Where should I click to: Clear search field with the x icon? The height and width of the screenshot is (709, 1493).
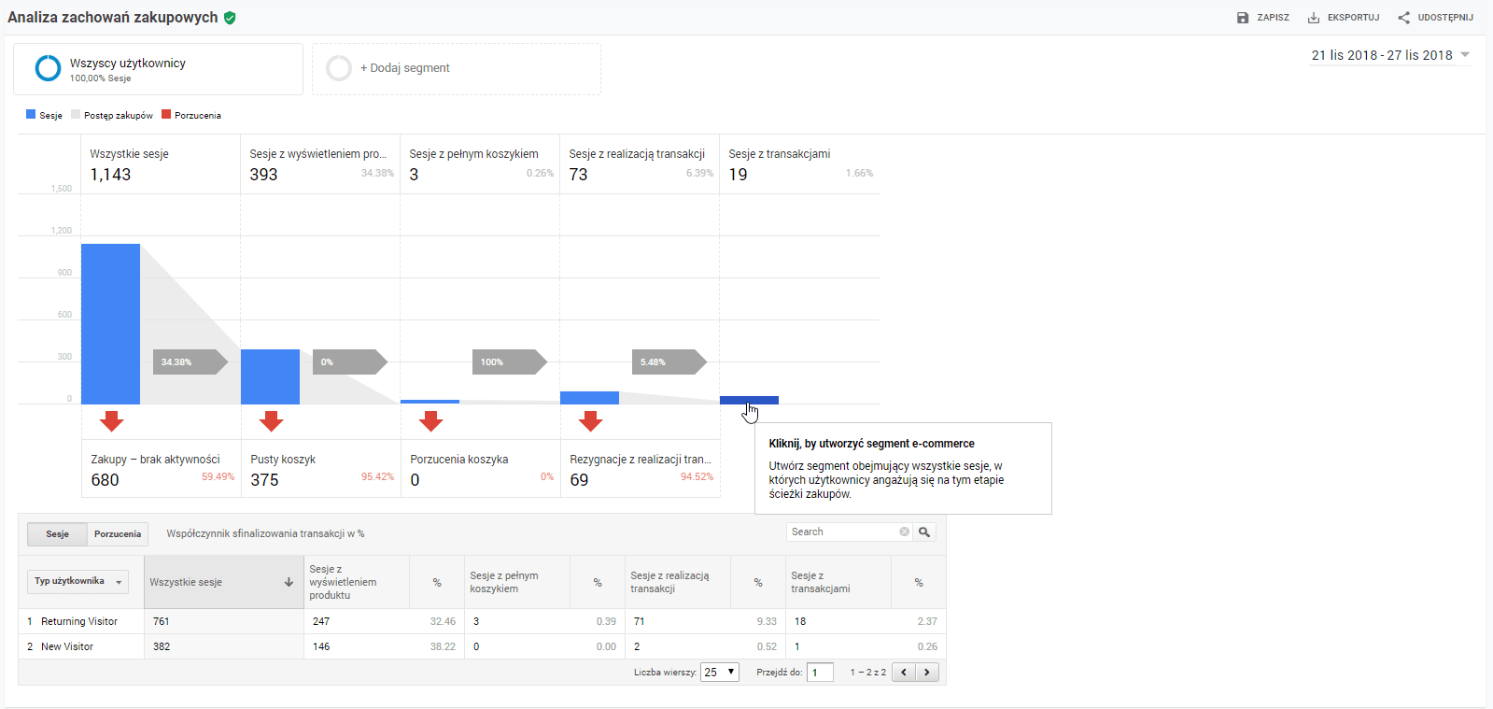coord(904,532)
